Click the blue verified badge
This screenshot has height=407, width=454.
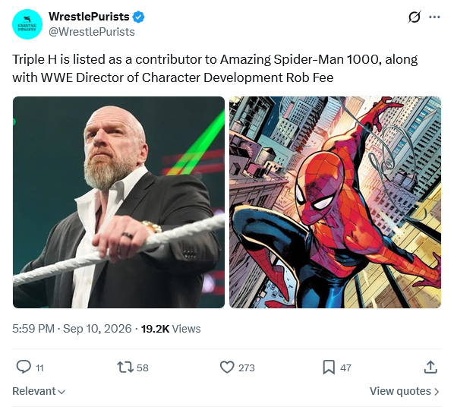(x=138, y=17)
